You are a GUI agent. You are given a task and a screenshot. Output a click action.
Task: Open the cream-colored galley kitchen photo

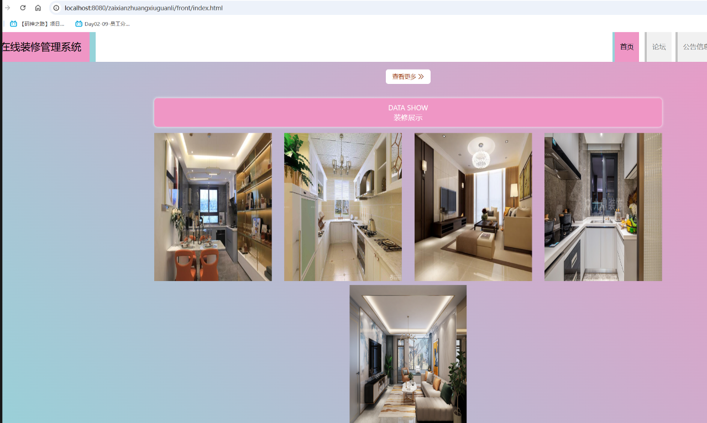[343, 207]
